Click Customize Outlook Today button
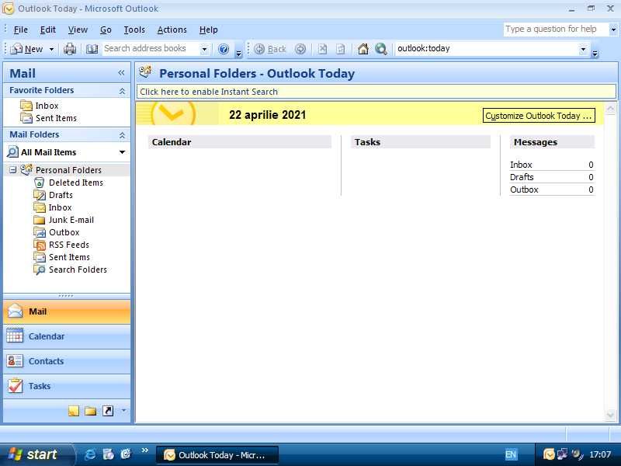 tap(539, 116)
